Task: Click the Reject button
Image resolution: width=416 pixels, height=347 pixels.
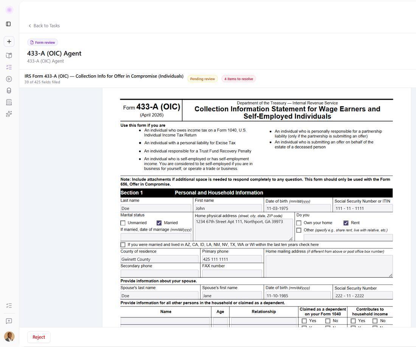Action: [39, 337]
